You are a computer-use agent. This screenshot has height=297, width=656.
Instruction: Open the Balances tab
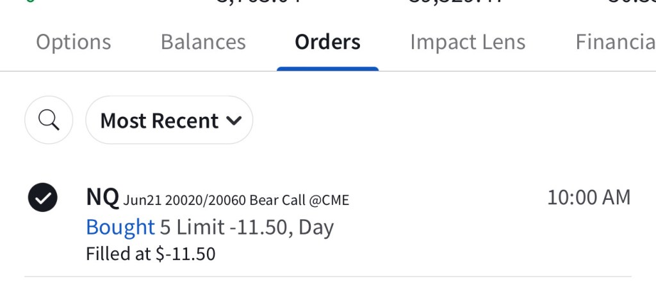pyautogui.click(x=203, y=42)
